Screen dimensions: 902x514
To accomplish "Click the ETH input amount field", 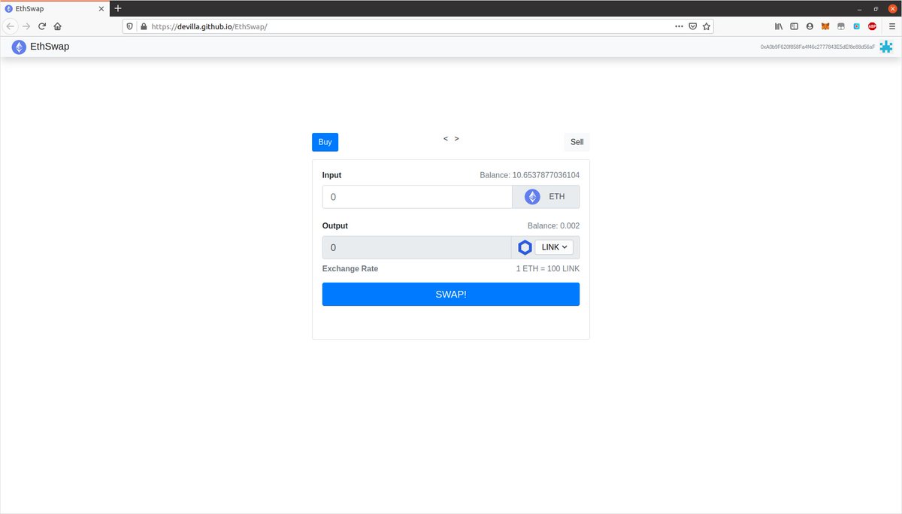I will 417,197.
